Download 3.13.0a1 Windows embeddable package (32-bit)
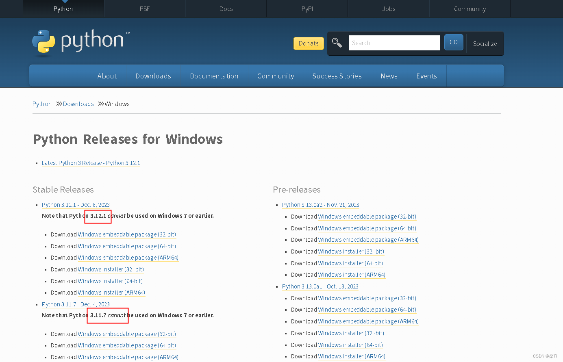This screenshot has width=563, height=362. coord(367,298)
